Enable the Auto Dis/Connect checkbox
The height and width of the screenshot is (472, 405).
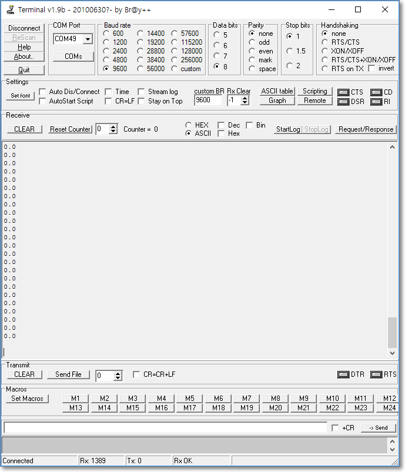(42, 92)
